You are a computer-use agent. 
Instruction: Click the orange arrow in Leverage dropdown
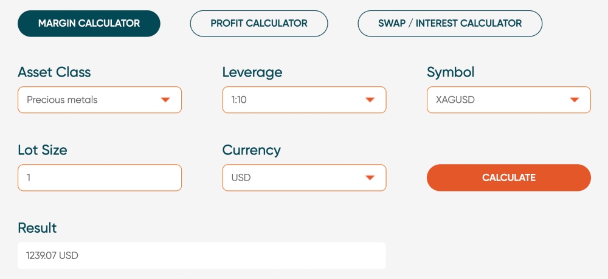370,100
